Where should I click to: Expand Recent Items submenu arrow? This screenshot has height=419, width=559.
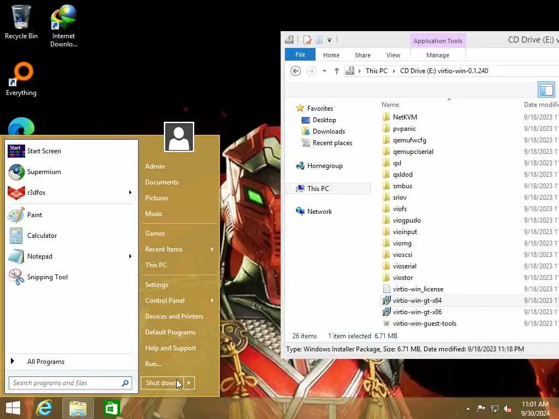(212, 249)
